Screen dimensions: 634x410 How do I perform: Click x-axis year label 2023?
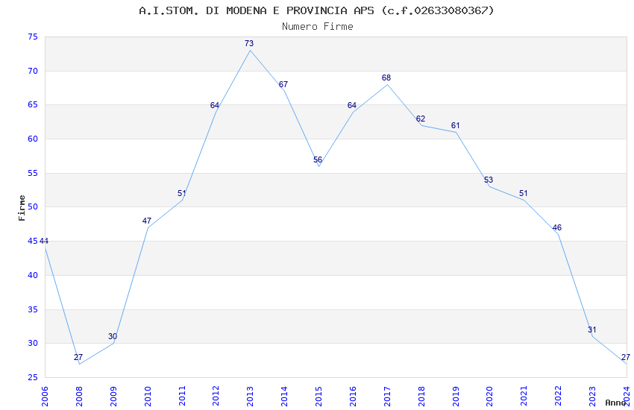[592, 396]
